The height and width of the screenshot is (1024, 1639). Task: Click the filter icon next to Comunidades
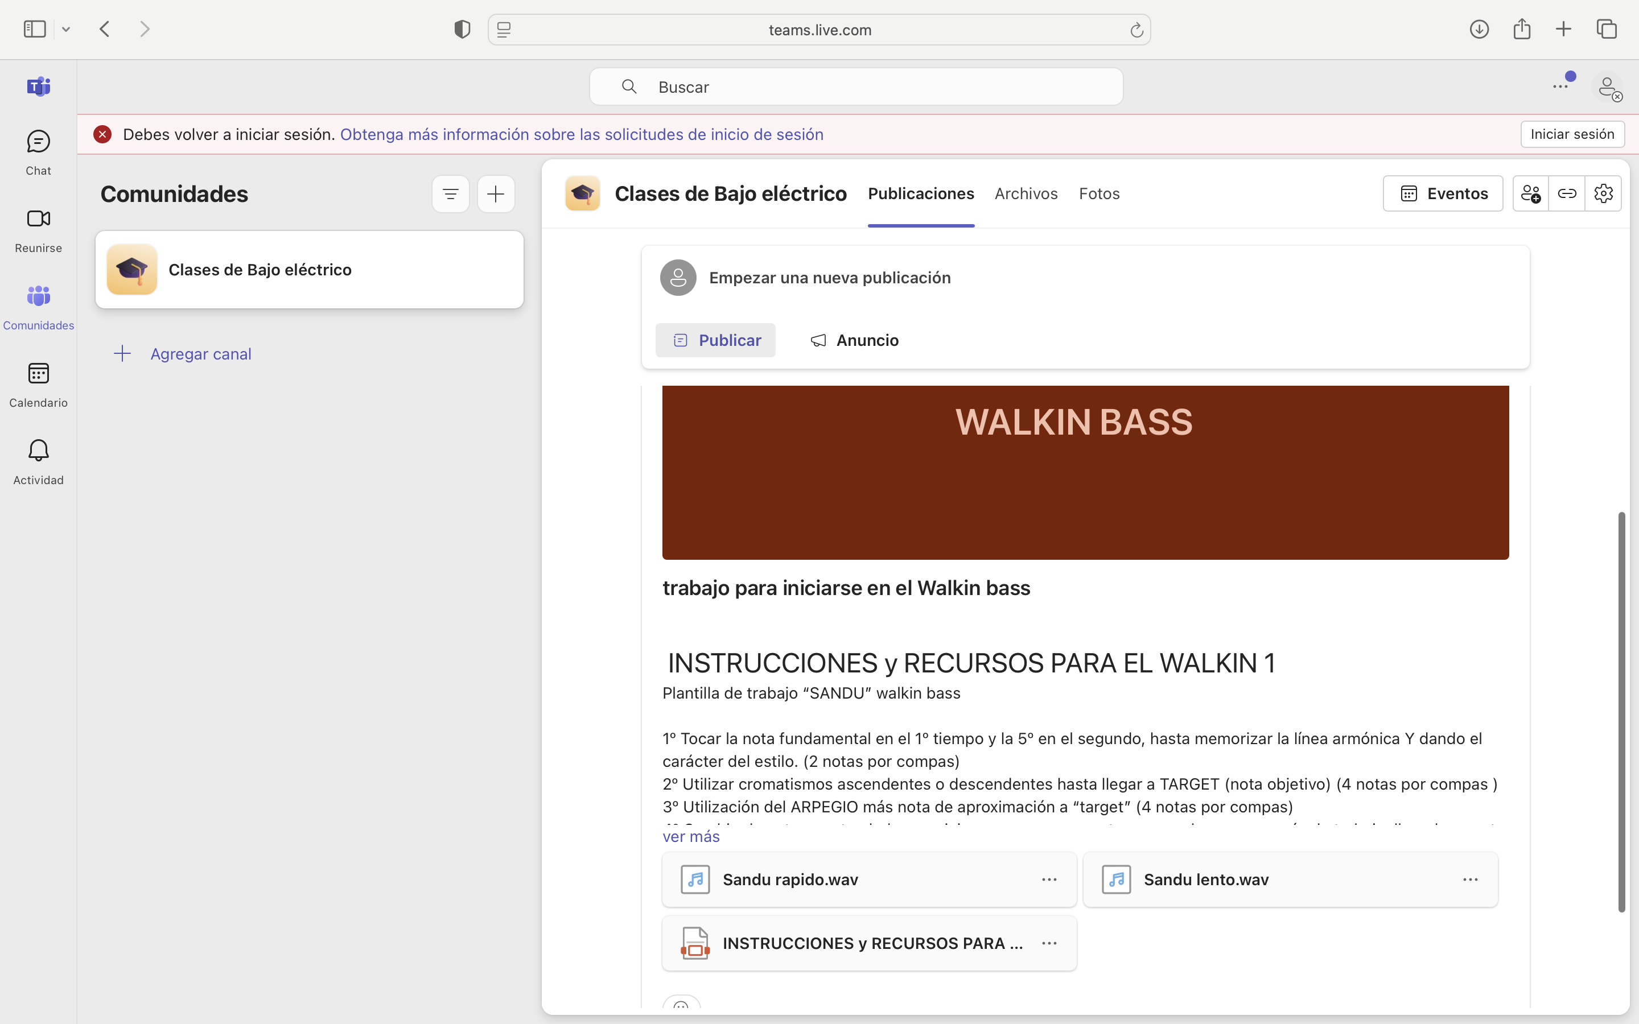(x=450, y=193)
